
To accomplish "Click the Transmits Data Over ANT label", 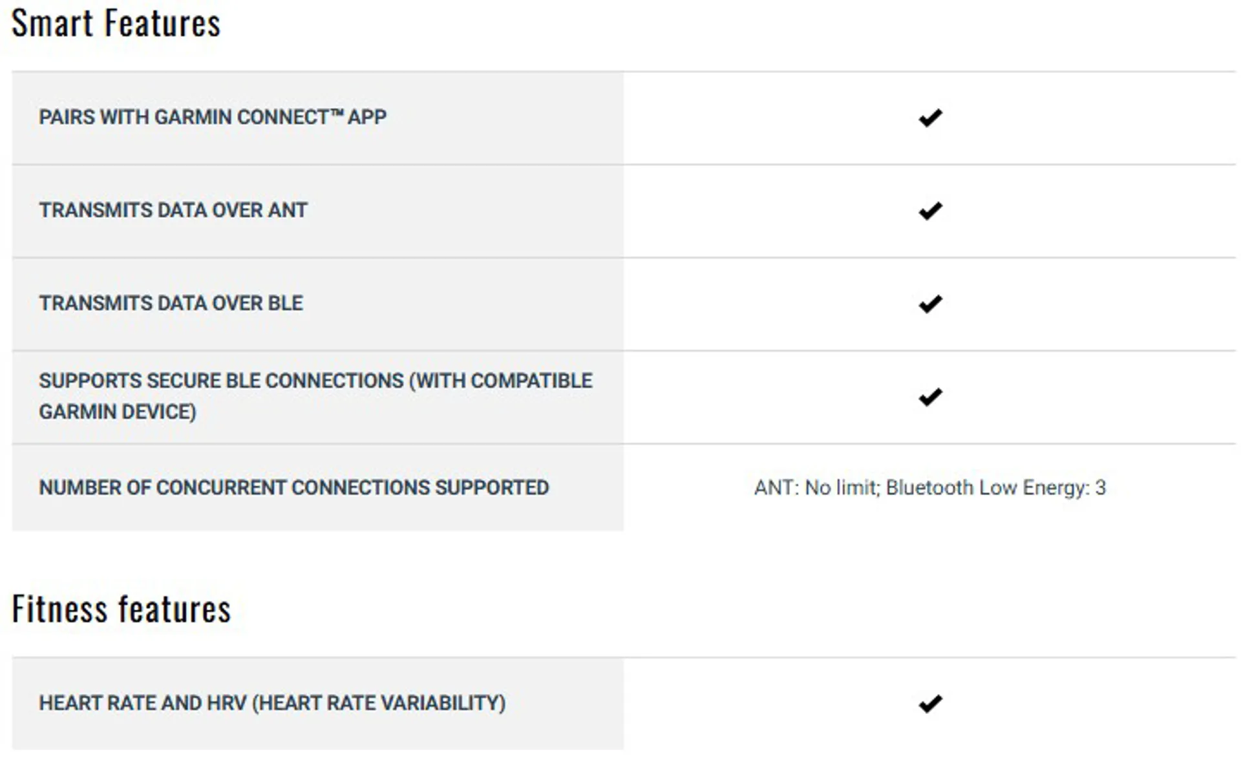I will coord(173,210).
